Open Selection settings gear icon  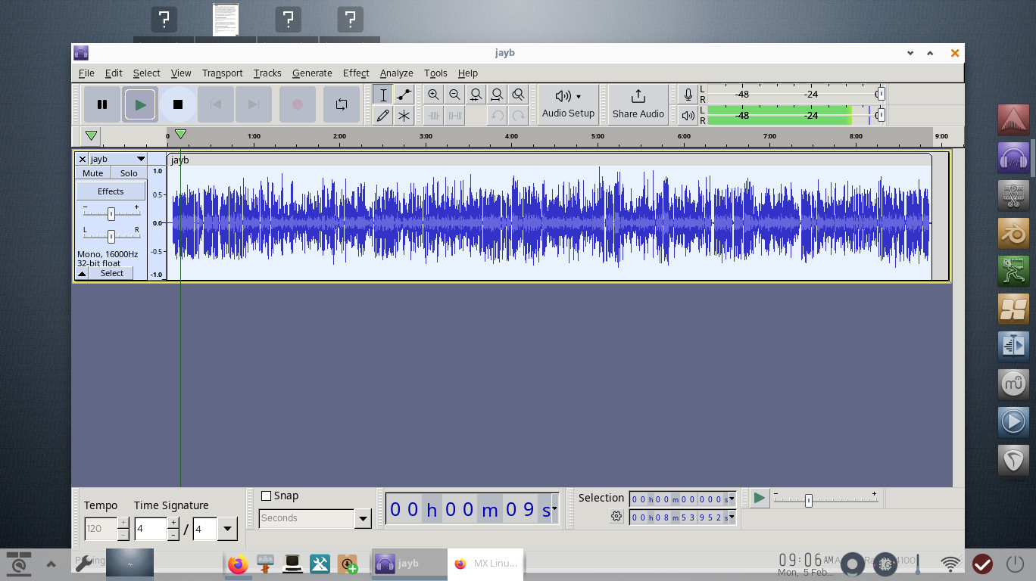(x=616, y=517)
